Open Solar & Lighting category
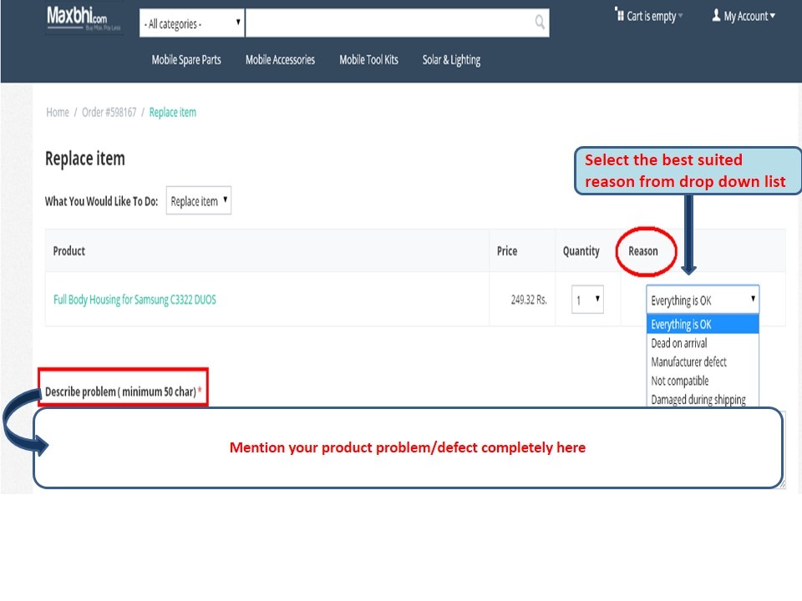 point(451,60)
